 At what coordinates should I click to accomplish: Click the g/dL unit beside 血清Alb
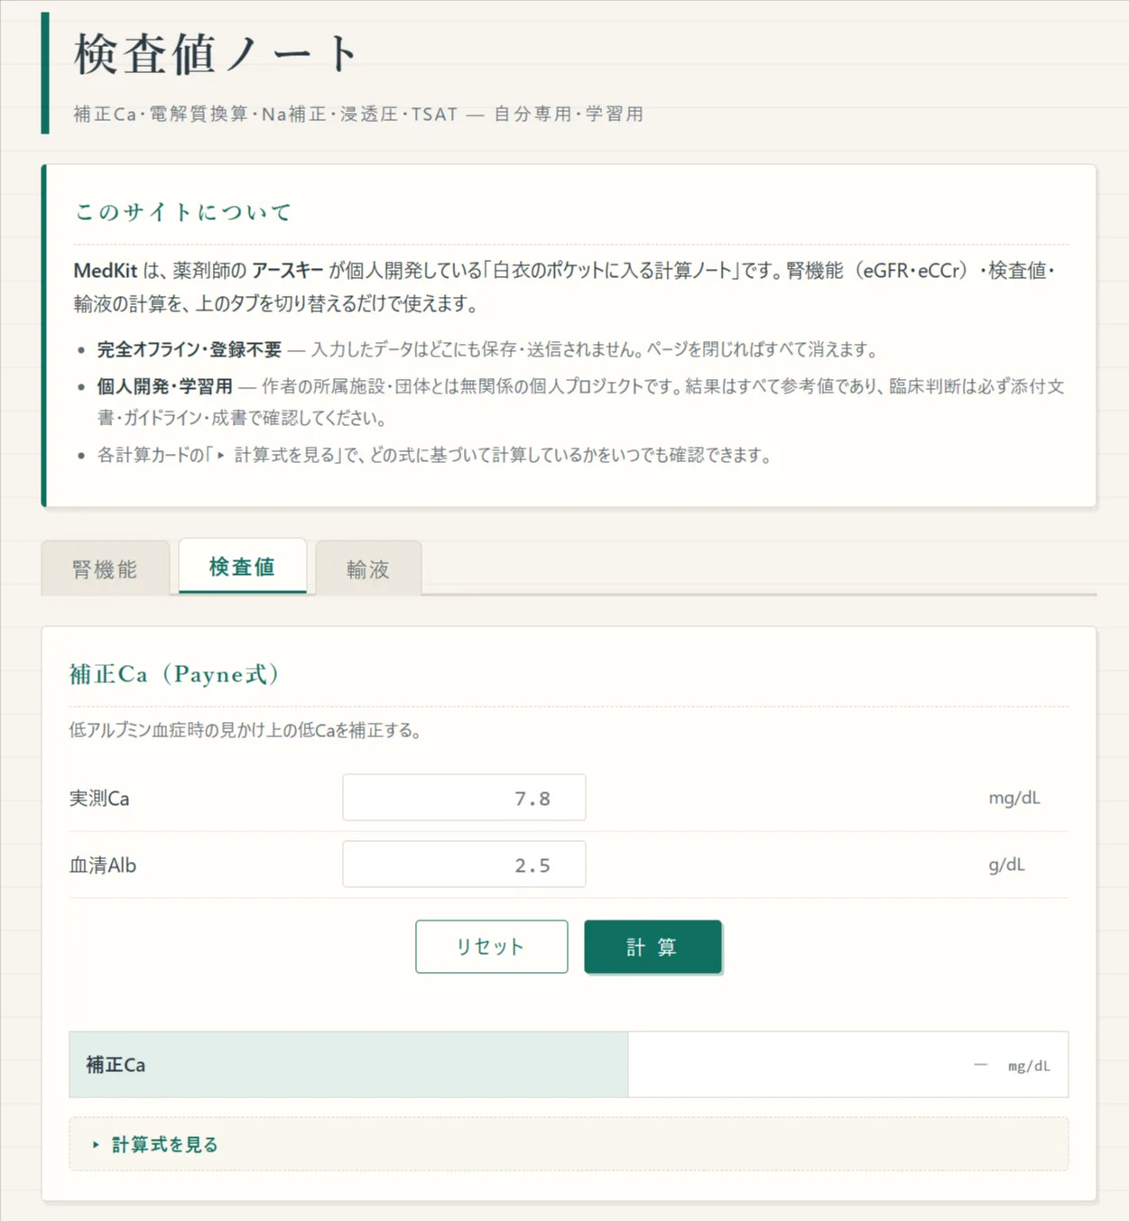(1007, 865)
